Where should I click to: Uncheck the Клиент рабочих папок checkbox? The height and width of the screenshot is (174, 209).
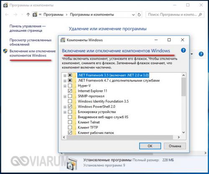coord(70,133)
